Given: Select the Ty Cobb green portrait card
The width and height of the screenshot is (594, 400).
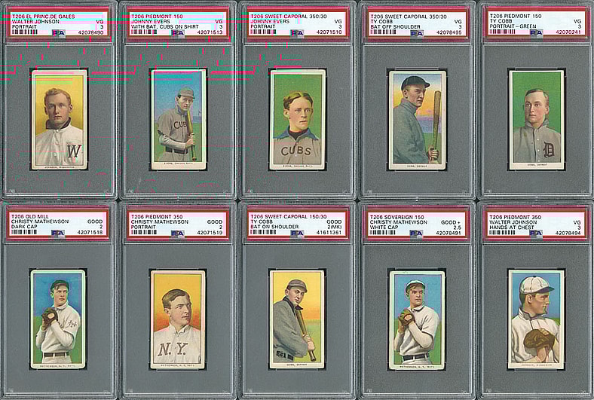Looking at the screenshot, I should point(536,120).
